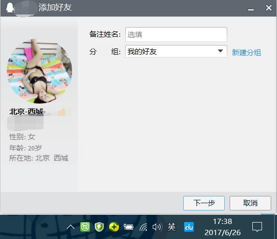The width and height of the screenshot is (277, 239).
Task: Click the speaker volume icon
Action: tap(157, 227)
